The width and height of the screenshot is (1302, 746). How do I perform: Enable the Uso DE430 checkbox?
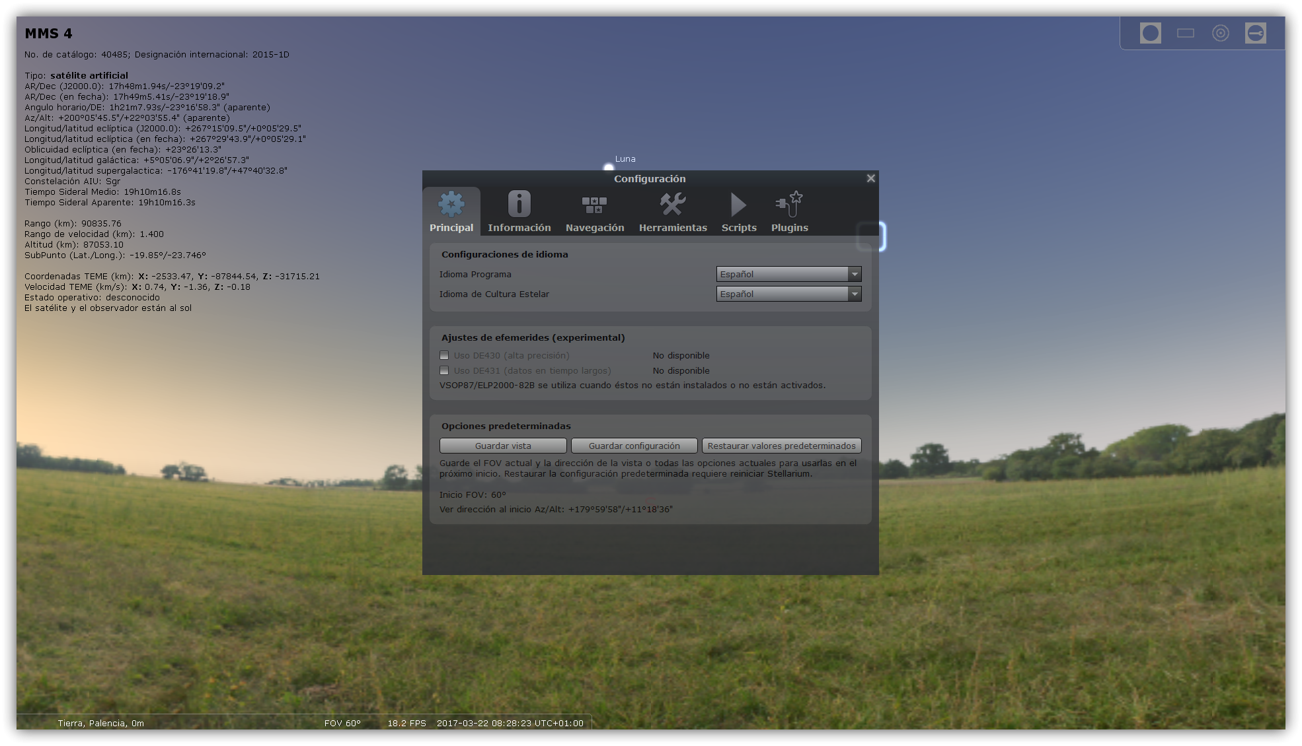[x=444, y=355]
